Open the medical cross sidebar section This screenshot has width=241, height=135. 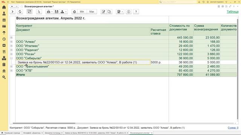[x=4, y=45]
